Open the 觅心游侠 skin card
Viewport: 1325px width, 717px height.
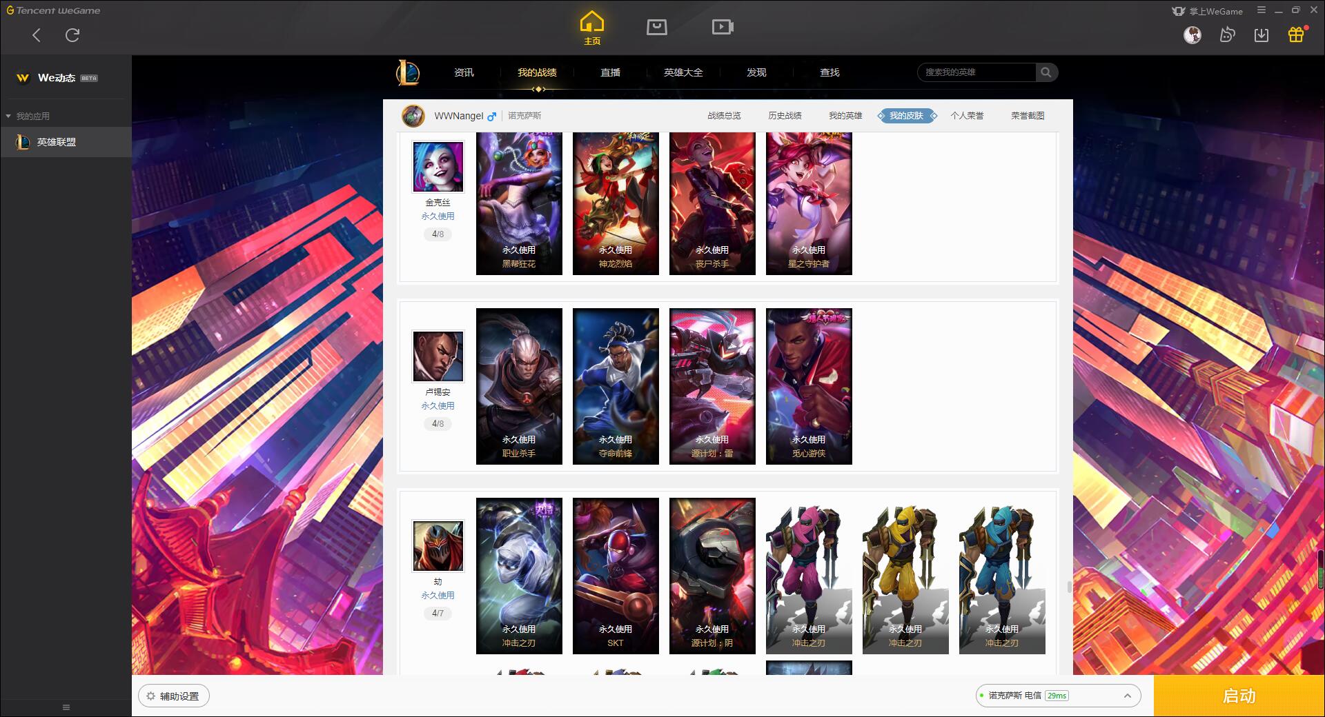809,386
